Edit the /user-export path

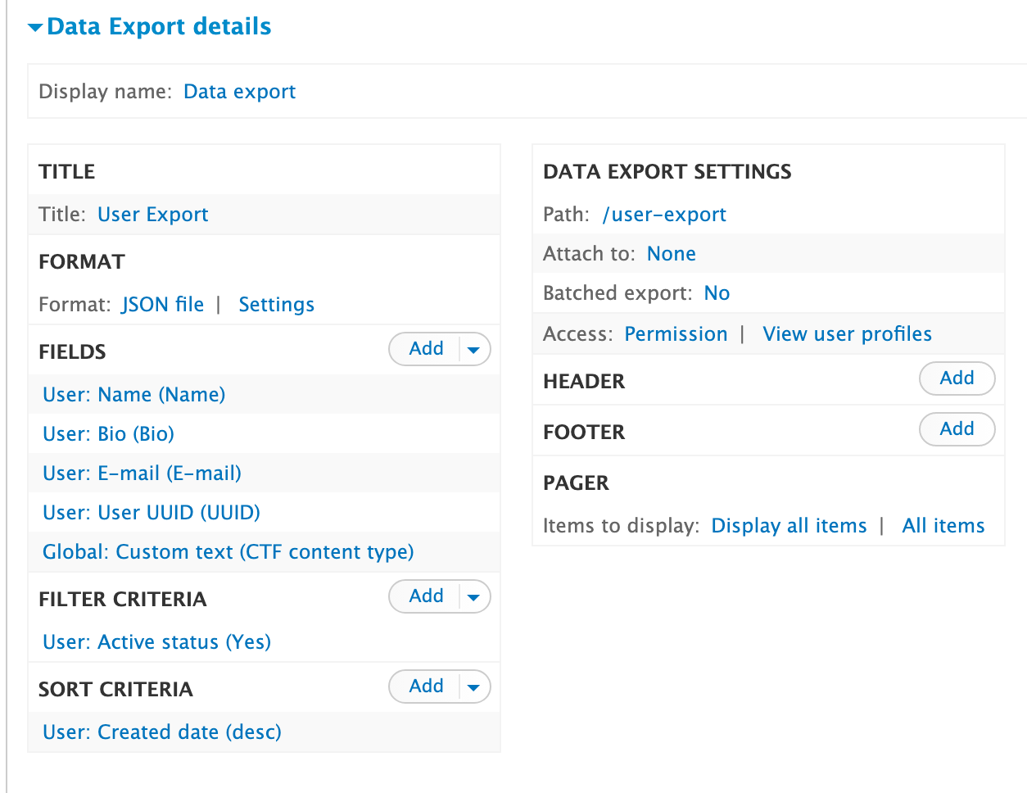point(664,215)
